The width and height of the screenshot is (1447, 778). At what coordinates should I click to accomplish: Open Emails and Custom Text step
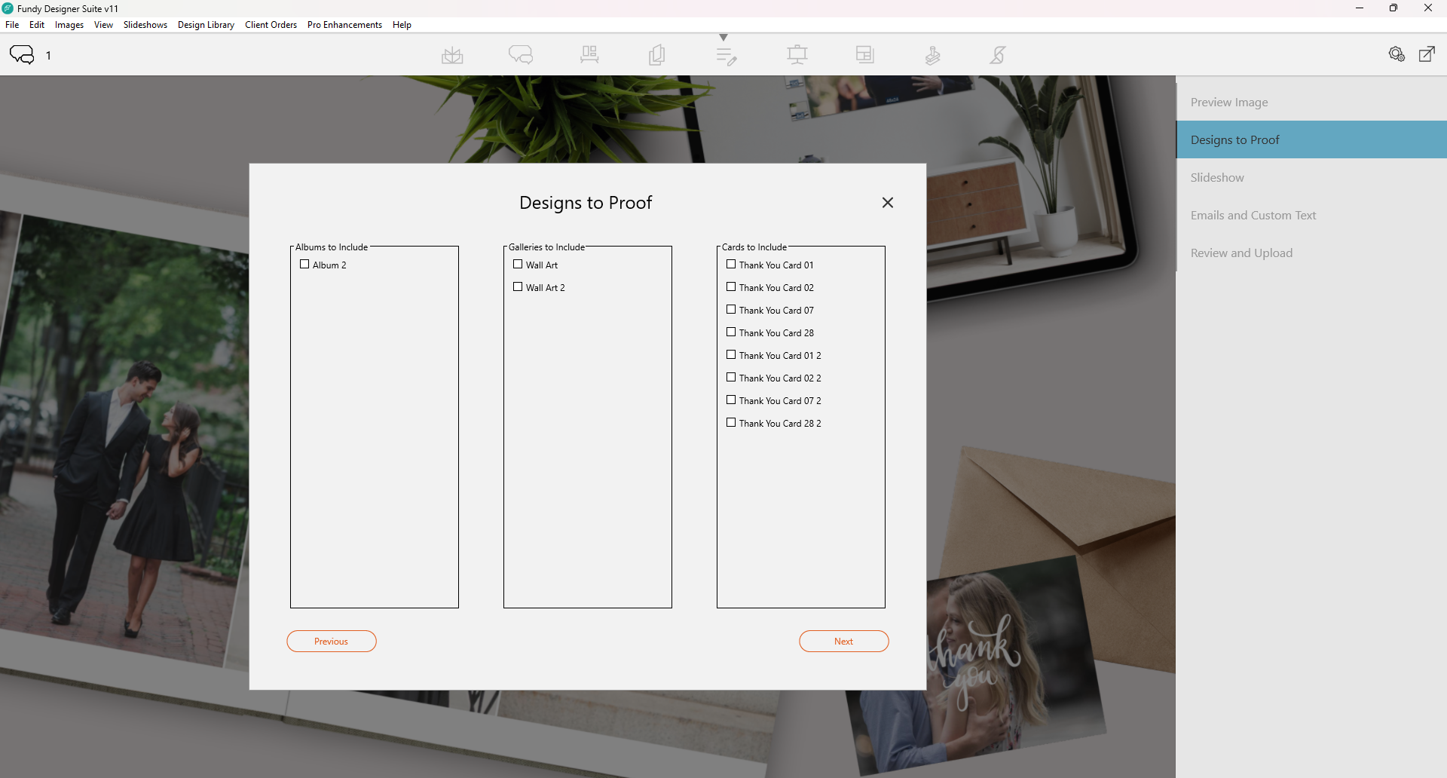tap(1311, 215)
